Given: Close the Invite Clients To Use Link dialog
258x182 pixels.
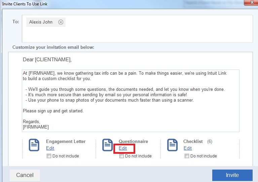Looking at the screenshot, I should pyautogui.click(x=252, y=2).
